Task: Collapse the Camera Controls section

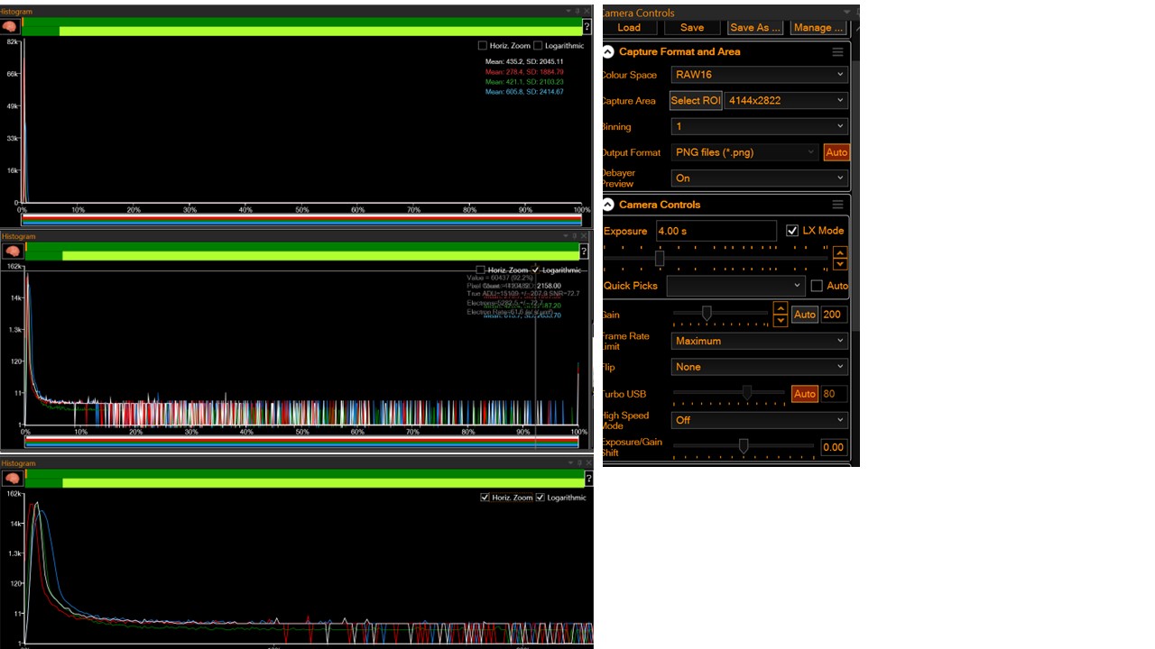Action: pyautogui.click(x=608, y=205)
